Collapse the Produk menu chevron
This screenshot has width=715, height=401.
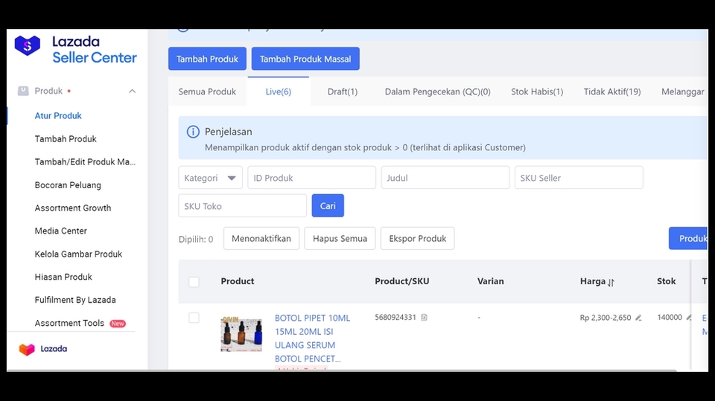pyautogui.click(x=133, y=91)
